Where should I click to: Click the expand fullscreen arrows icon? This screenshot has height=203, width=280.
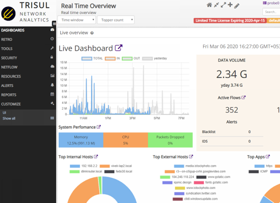pos(223,5)
